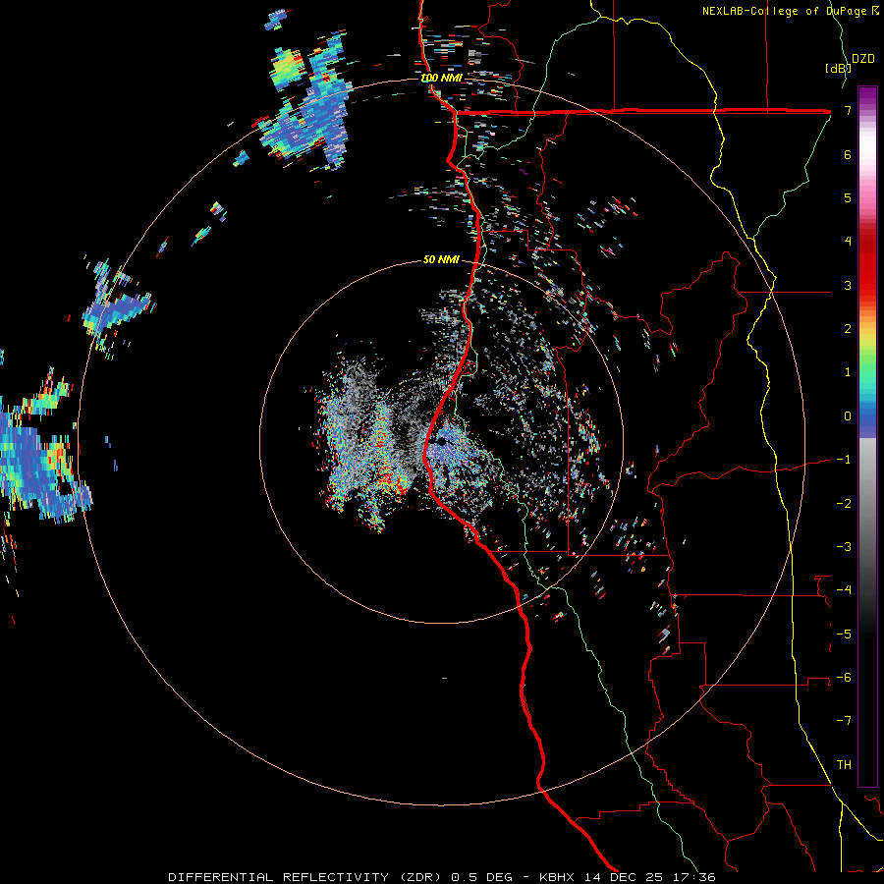Viewport: 884px width, 884px height.
Task: Select the 100 NMI range ring label
Action: [x=441, y=78]
